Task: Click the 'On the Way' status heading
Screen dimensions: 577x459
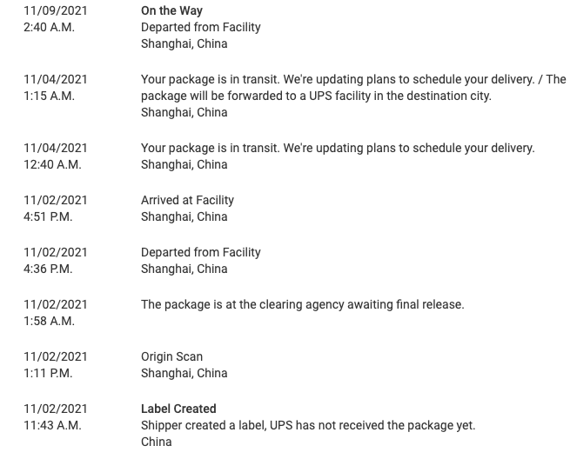Action: click(x=171, y=10)
